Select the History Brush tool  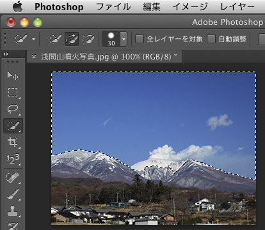pyautogui.click(x=13, y=226)
